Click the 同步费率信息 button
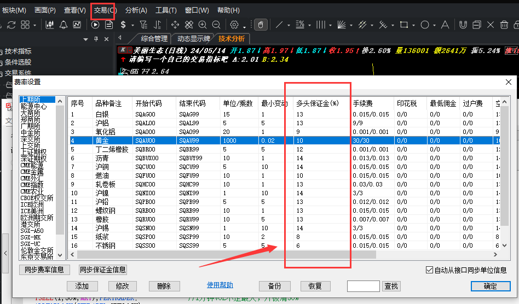Viewport: 519px width, 304px height. pyautogui.click(x=44, y=270)
